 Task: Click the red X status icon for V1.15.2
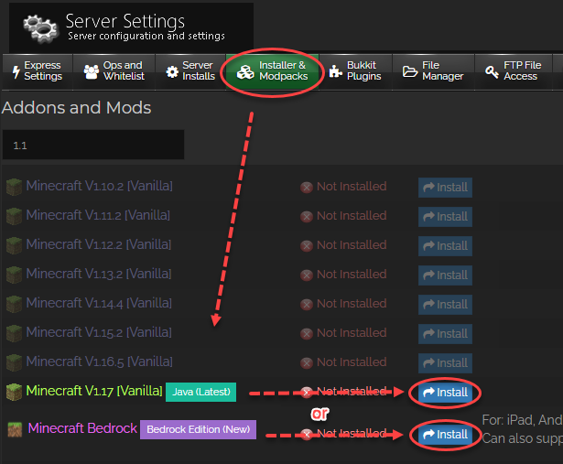coord(307,334)
